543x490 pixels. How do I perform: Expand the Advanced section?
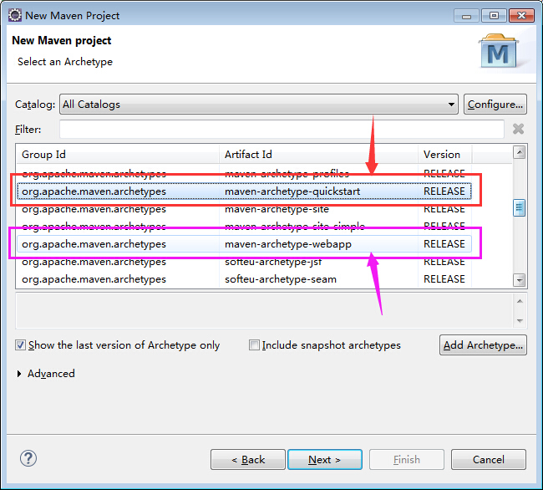point(19,374)
